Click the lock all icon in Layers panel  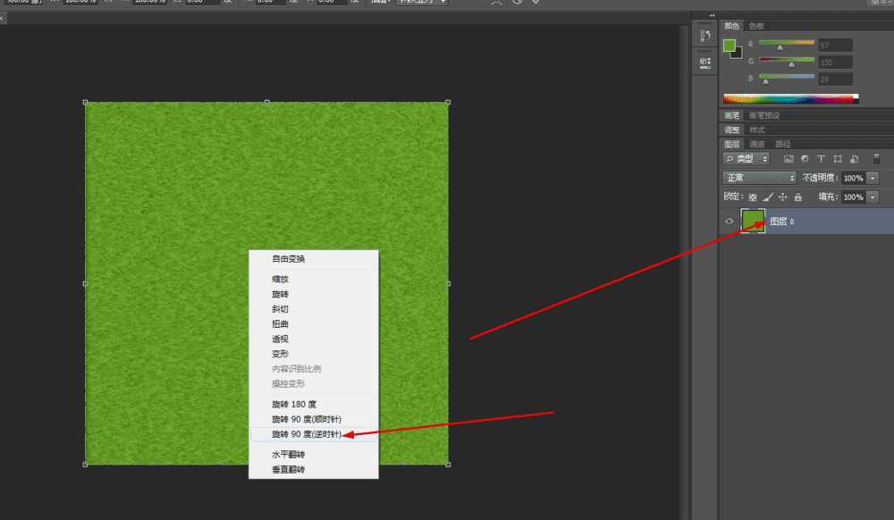pyautogui.click(x=798, y=197)
